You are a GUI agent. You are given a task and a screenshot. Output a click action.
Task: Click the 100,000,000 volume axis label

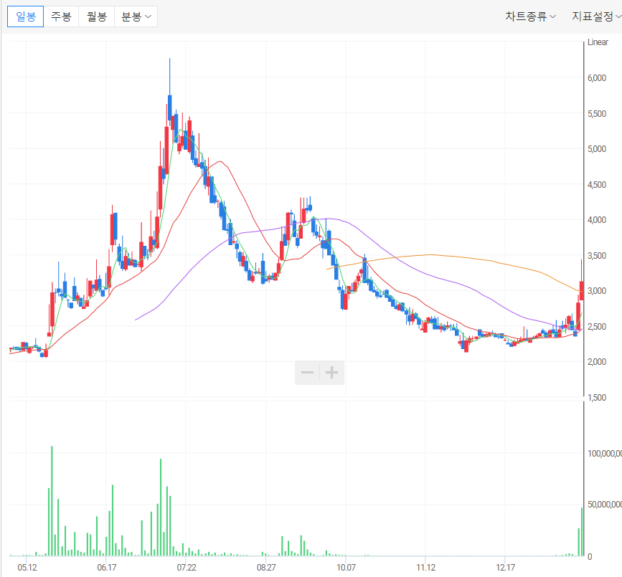point(605,453)
